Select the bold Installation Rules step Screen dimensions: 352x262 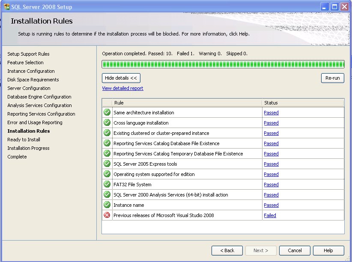tap(29, 131)
